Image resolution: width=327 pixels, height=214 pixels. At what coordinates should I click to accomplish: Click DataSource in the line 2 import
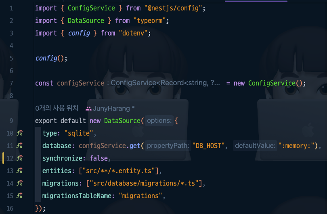[86, 21]
